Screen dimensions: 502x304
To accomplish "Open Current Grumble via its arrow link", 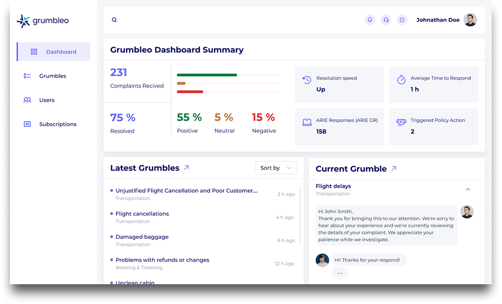I will pyautogui.click(x=394, y=168).
